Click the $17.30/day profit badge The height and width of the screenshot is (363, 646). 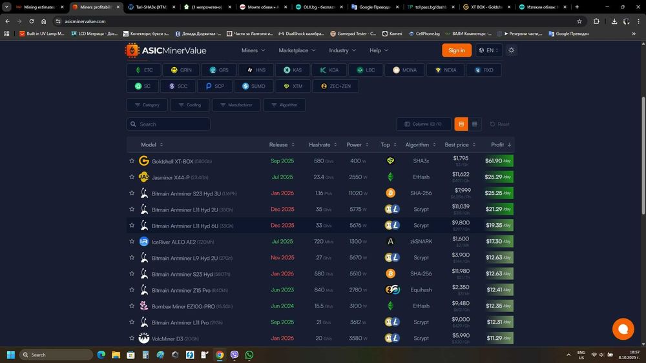pyautogui.click(x=498, y=241)
